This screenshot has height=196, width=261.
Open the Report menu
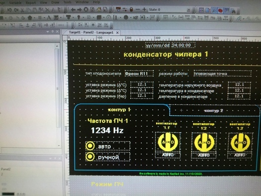point(31,2)
